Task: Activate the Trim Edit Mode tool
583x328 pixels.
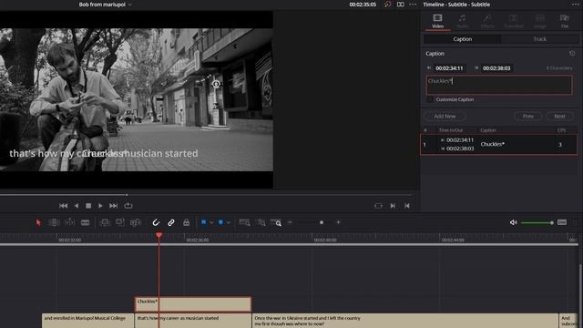Action: point(54,222)
